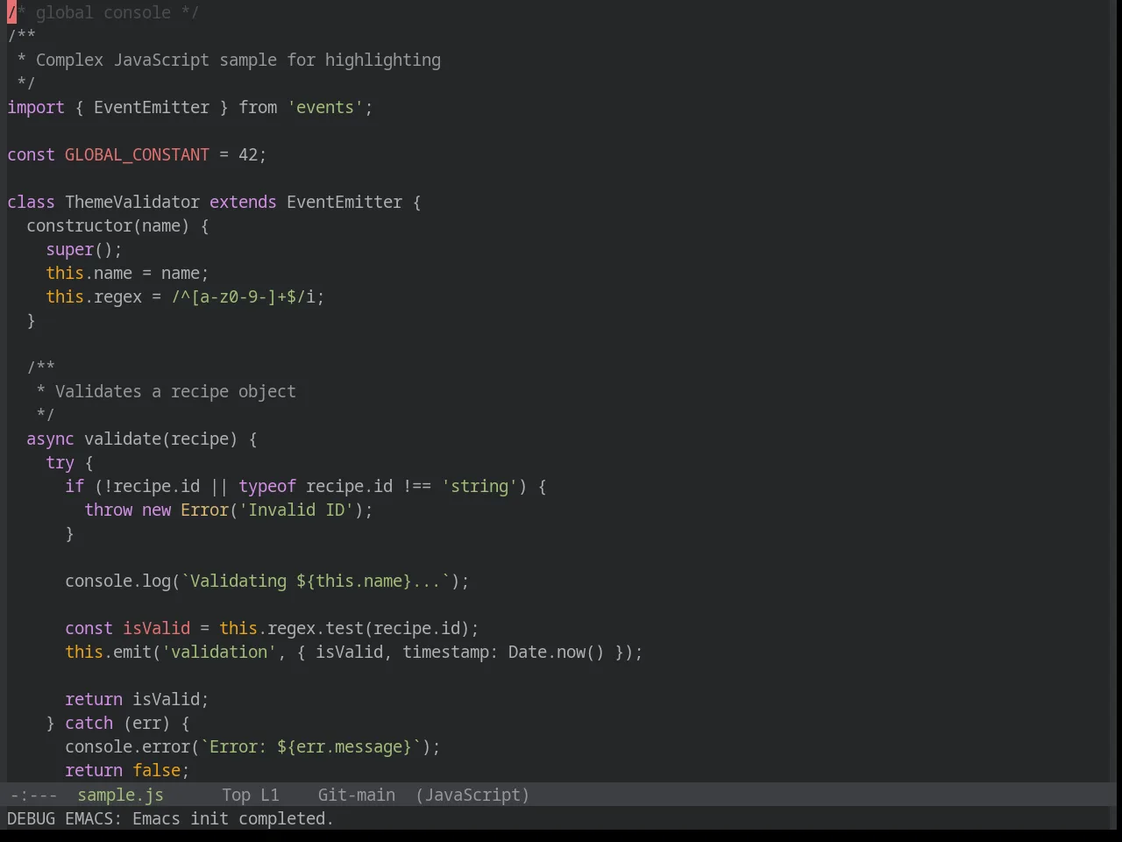Place cursor on 'global console' comment

click(x=103, y=12)
